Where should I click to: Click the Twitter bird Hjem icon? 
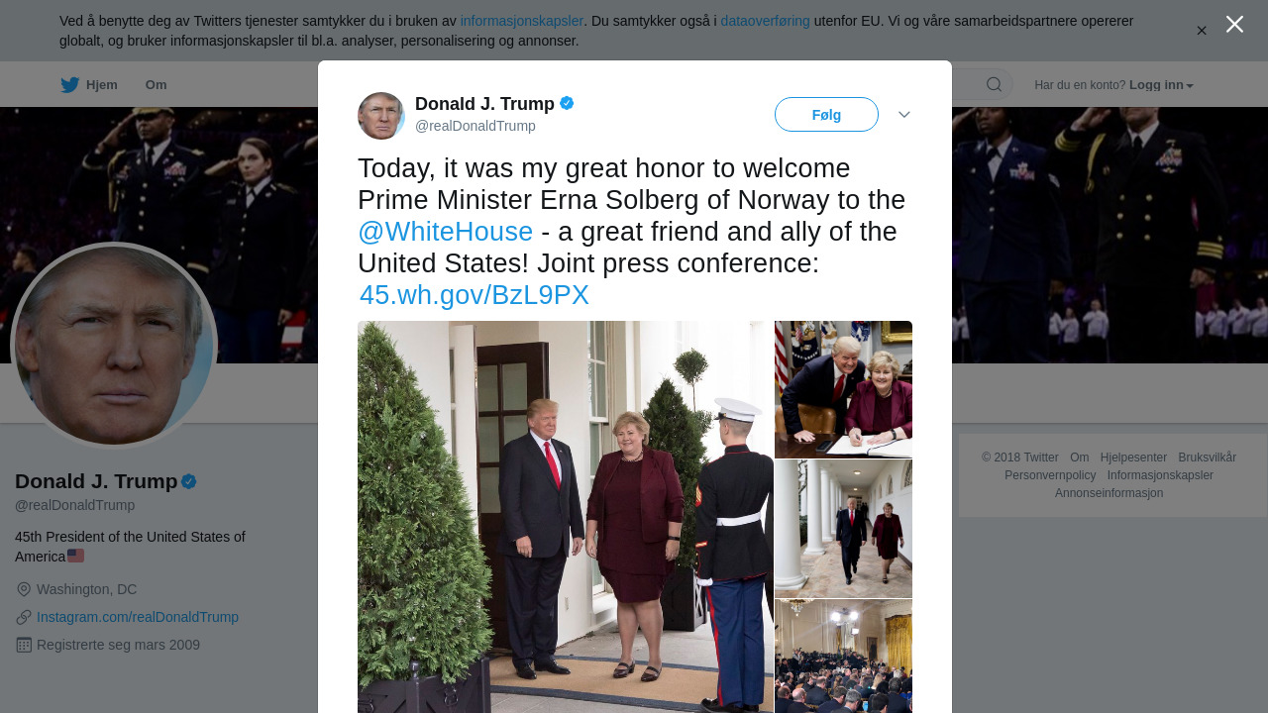(x=69, y=85)
